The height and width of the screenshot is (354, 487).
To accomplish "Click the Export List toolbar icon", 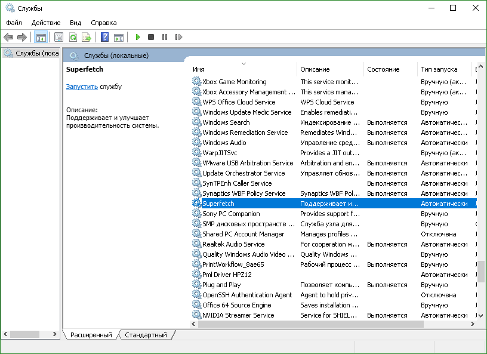I will 87,37.
